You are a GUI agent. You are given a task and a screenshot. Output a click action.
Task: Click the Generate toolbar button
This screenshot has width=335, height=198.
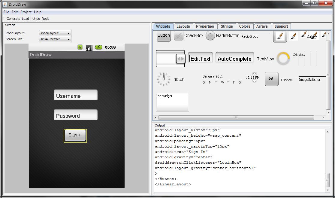pyautogui.click(x=14, y=19)
